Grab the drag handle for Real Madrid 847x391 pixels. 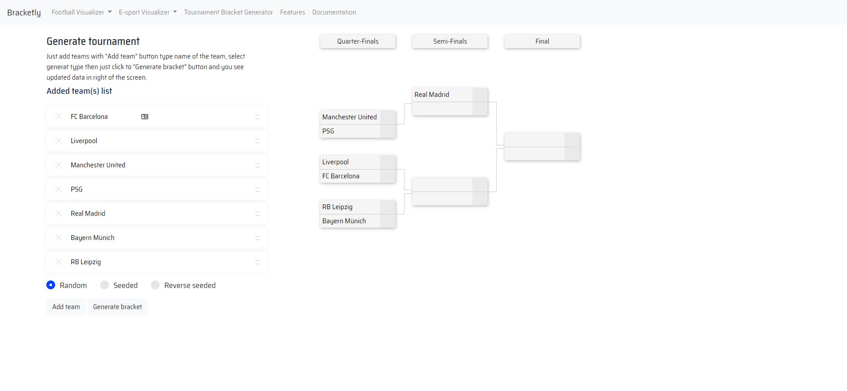(258, 214)
